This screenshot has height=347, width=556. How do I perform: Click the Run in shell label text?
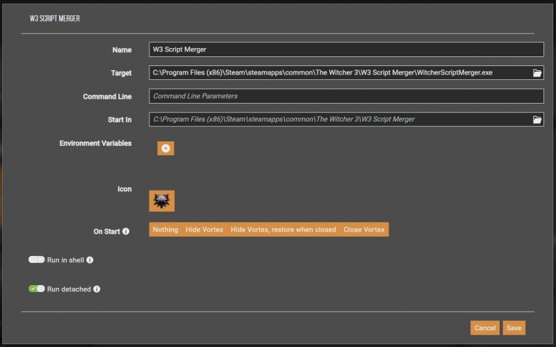(x=65, y=260)
